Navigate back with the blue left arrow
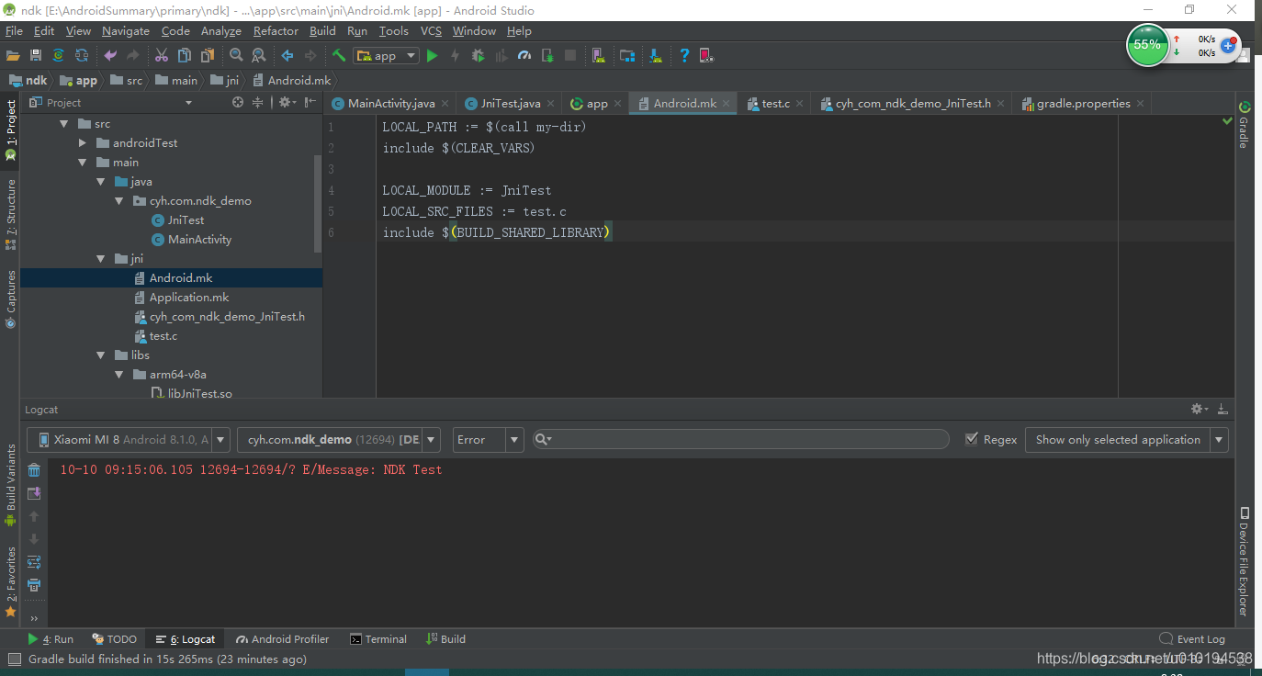 click(287, 55)
